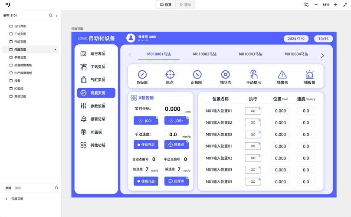
Task: Toggle the lower 使能开启 enable button
Action: coord(146,181)
